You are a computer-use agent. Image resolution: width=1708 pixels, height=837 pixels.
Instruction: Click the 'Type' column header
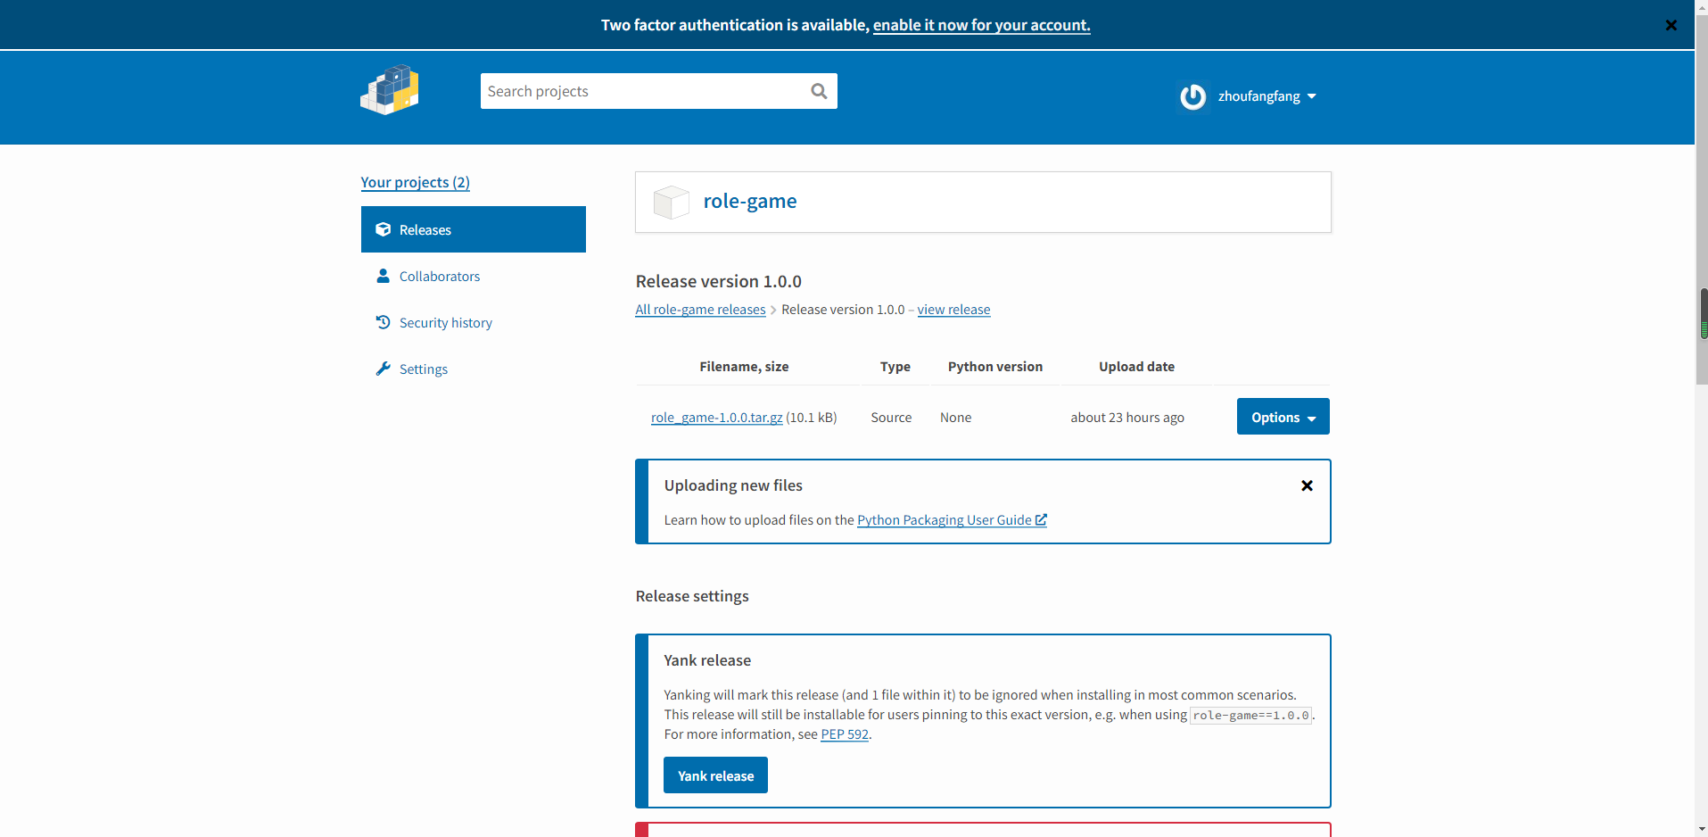click(x=895, y=367)
